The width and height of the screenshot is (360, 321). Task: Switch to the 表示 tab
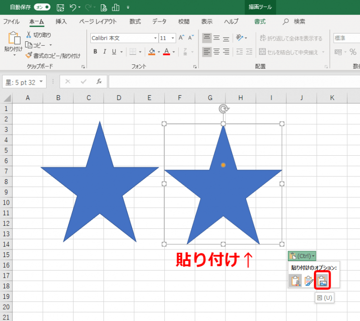[x=207, y=22]
